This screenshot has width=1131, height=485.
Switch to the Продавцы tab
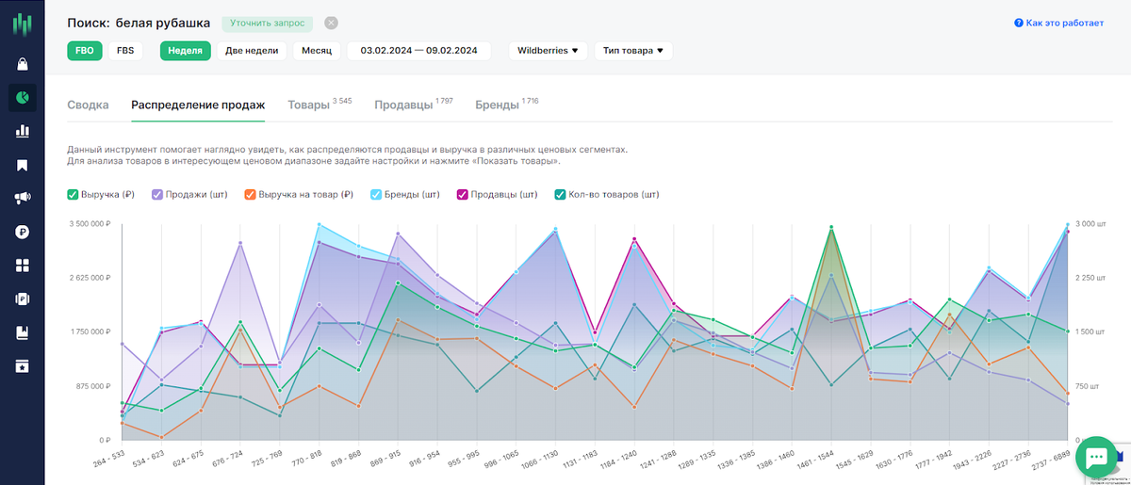pyautogui.click(x=414, y=105)
